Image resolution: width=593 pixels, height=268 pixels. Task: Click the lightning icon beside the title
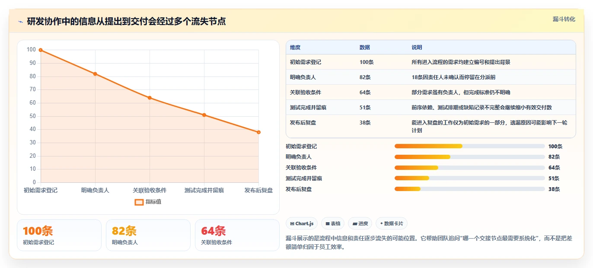click(20, 22)
